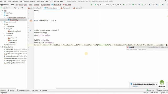Hide the project panel with minus icon
168x94 pixels.
[x=25, y=8]
